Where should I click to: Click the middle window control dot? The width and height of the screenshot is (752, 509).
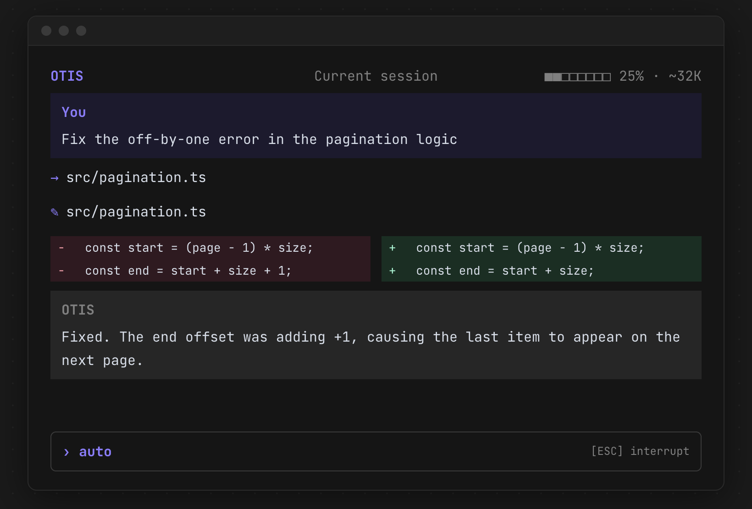(64, 31)
